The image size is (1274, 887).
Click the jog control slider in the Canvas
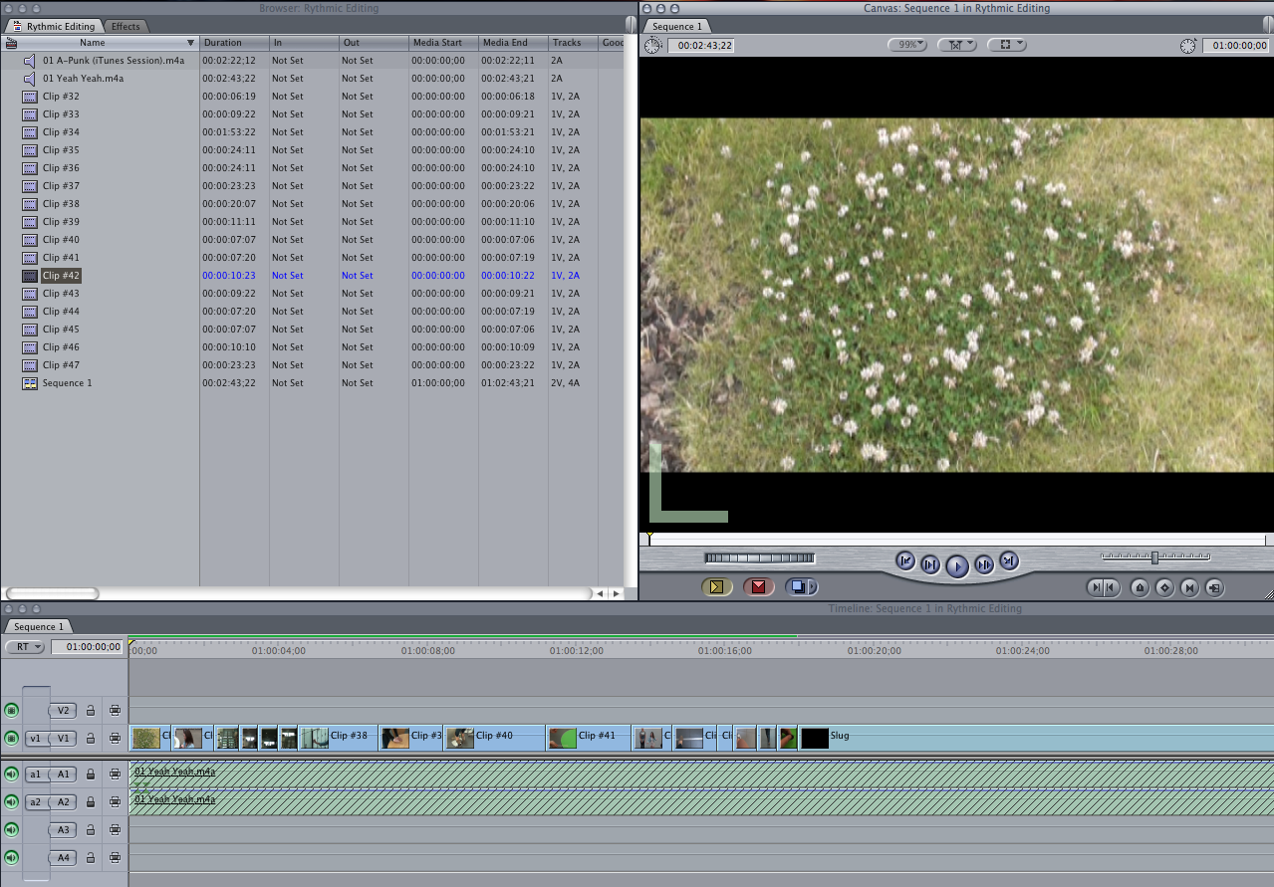(1155, 556)
